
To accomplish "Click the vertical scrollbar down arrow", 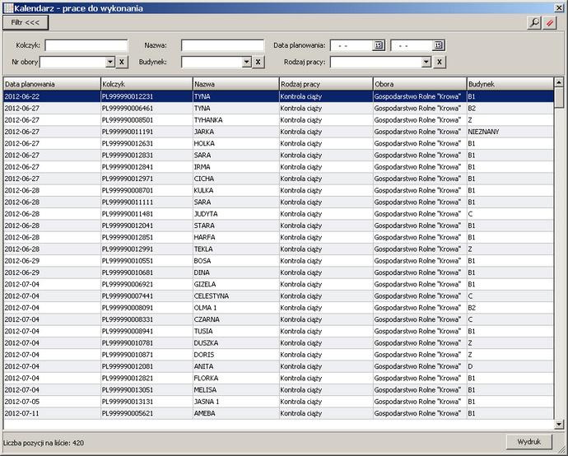I will click(x=560, y=424).
